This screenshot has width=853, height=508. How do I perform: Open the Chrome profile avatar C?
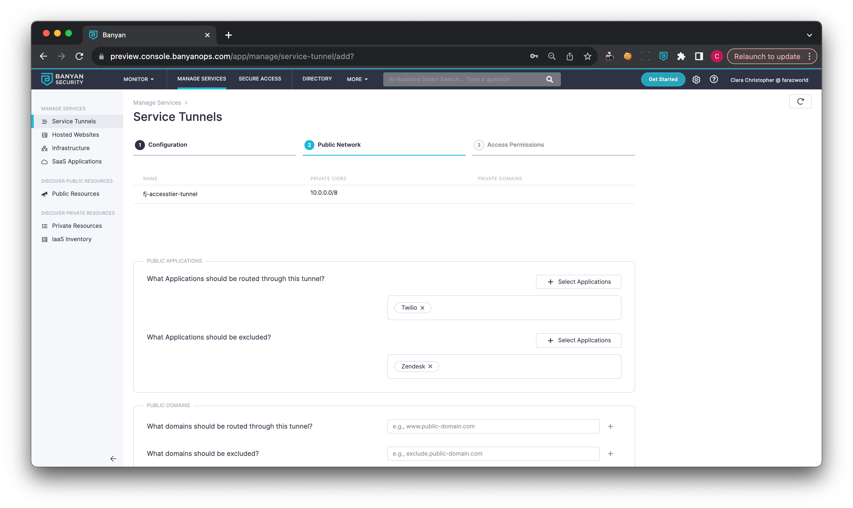point(716,56)
